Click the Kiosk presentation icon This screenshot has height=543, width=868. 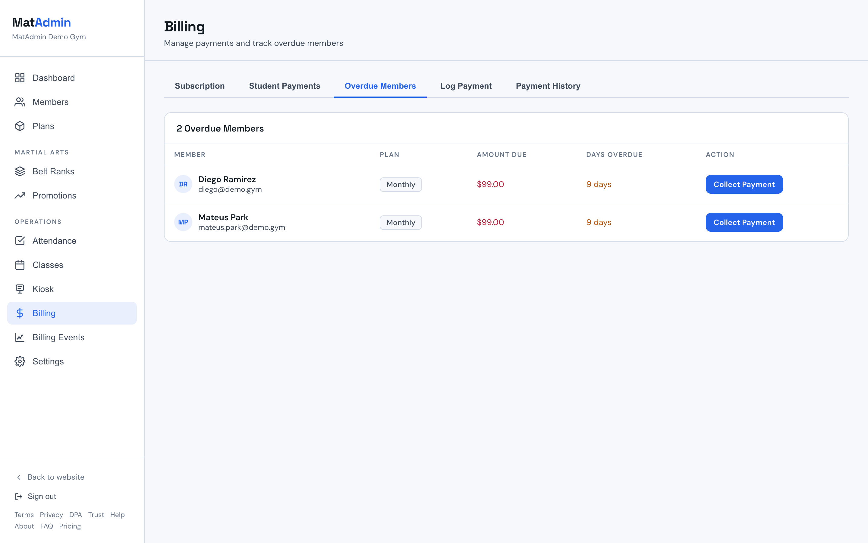tap(20, 289)
